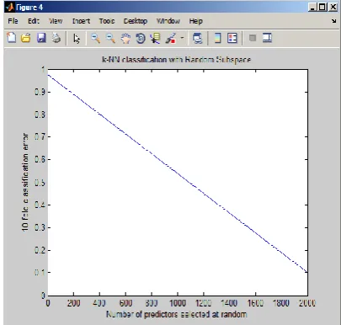341x325 pixels.
Task: Enable the Rotate 3D tool
Action: coord(141,38)
